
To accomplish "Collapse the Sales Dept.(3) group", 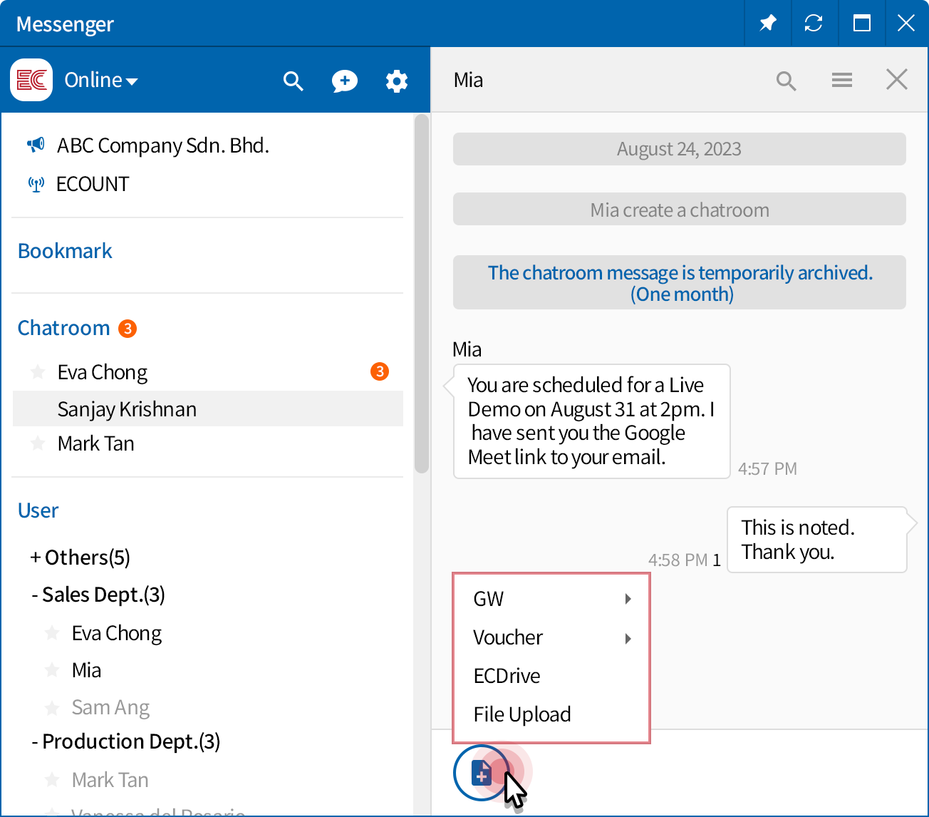I will click(x=98, y=595).
